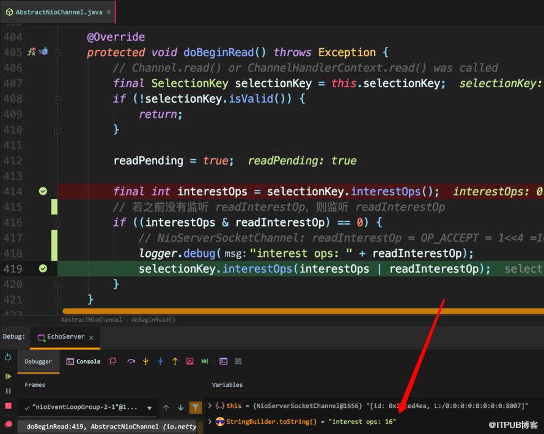544x434 pixels.
Task: Step out of current method
Action: 175,361
